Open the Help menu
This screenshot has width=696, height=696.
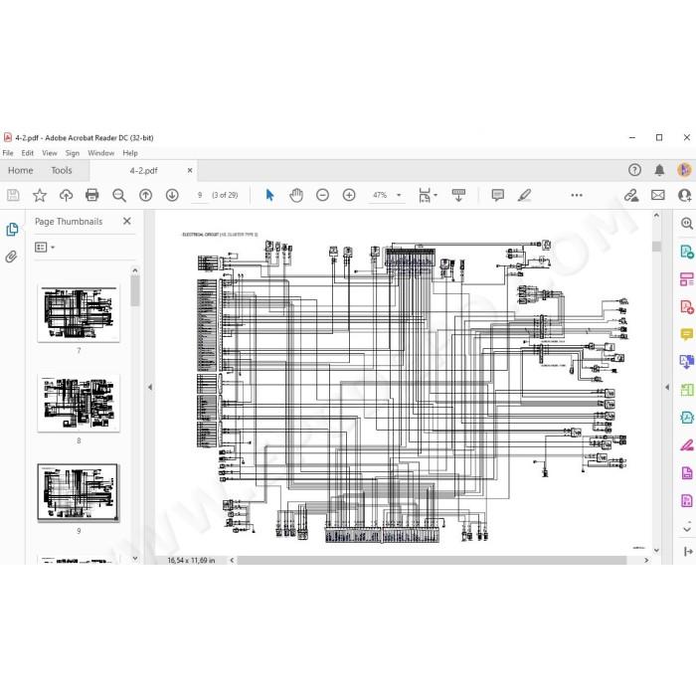[x=130, y=153]
